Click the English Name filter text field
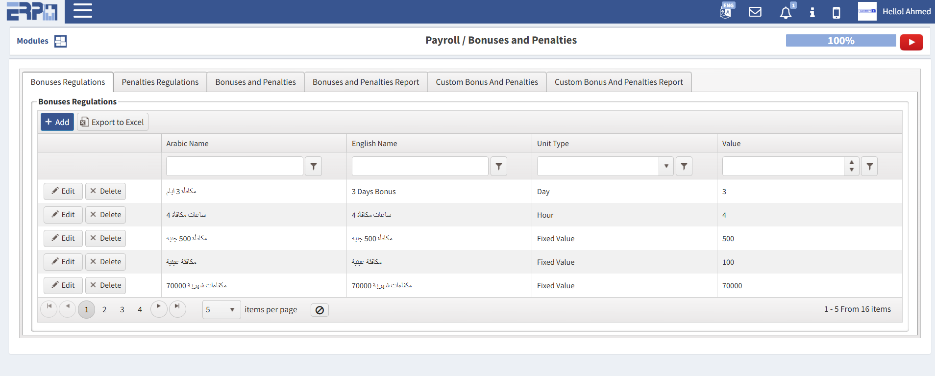 420,167
